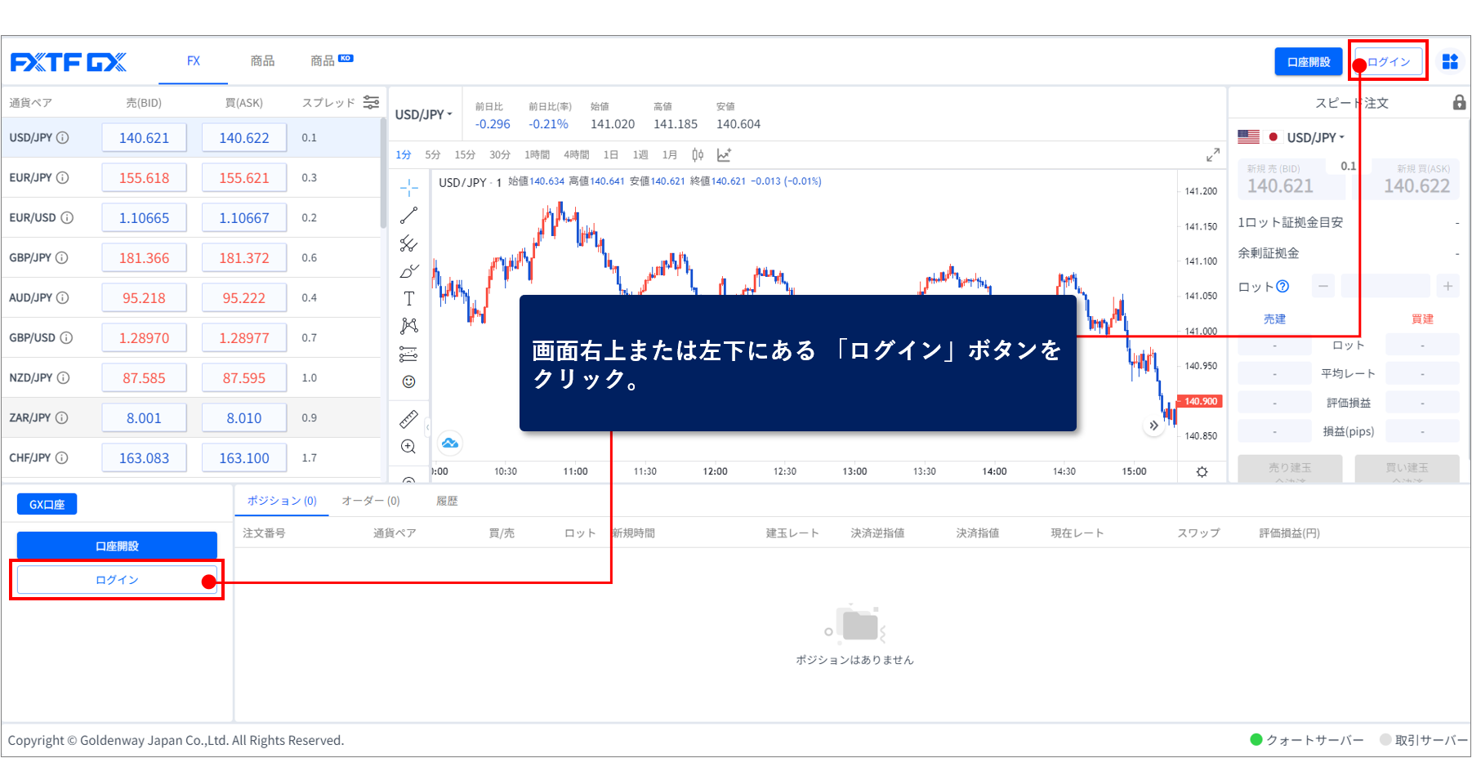Click the top-right 口座開設 button
The height and width of the screenshot is (758, 1472).
coord(1309,62)
